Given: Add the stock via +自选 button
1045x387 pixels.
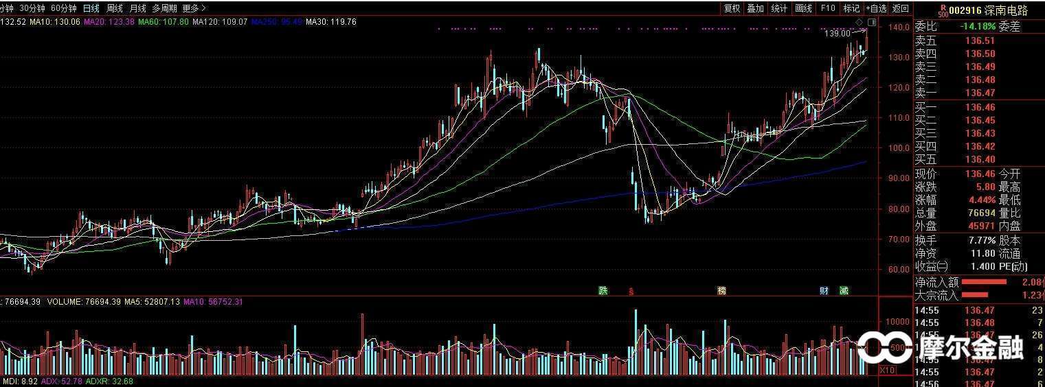Looking at the screenshot, I should (876, 8).
